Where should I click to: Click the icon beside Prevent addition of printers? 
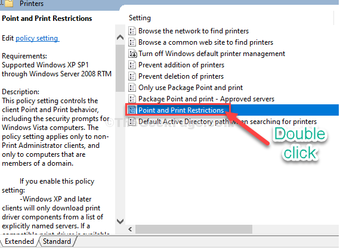[132, 65]
